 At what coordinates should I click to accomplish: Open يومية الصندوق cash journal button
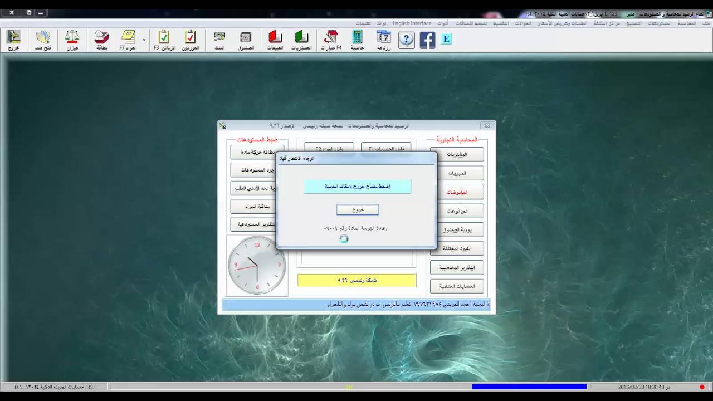[x=457, y=229]
